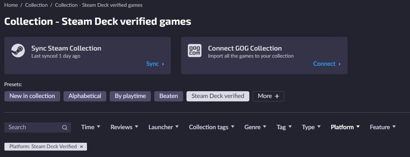Select the By playtime preset

pos(130,96)
